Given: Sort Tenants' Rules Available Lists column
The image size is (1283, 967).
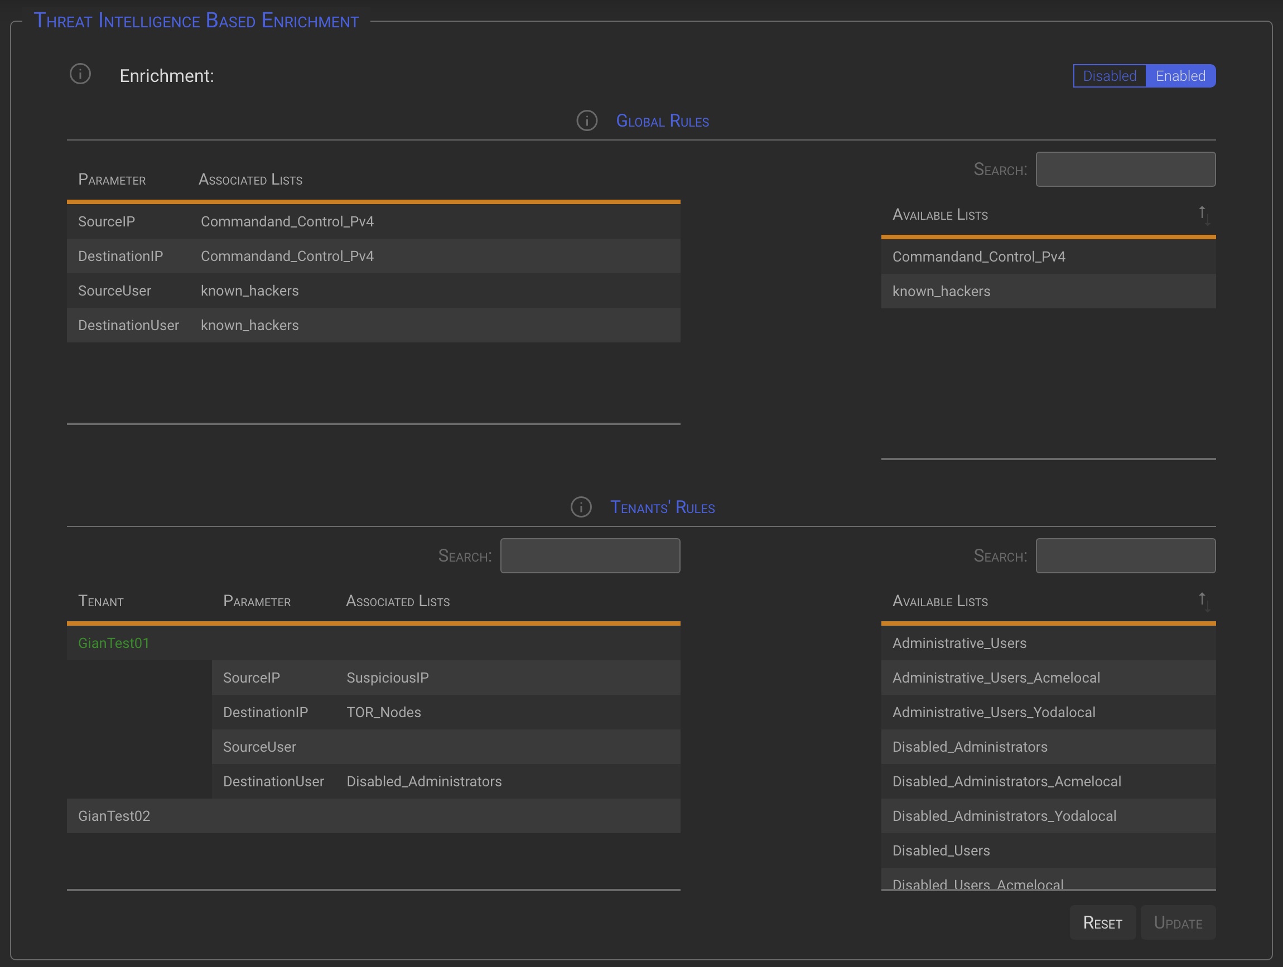Looking at the screenshot, I should [x=1204, y=601].
